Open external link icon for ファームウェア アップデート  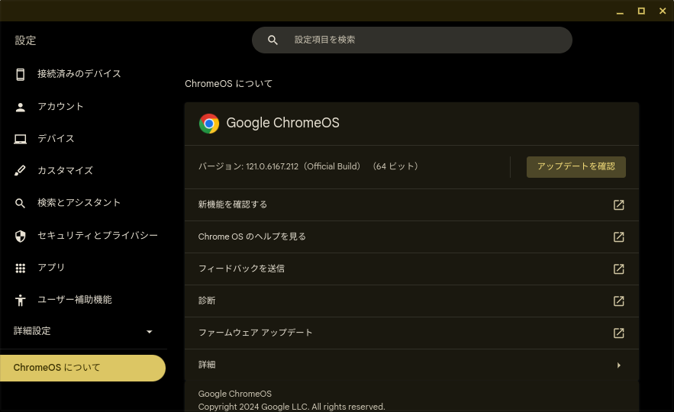click(x=618, y=333)
